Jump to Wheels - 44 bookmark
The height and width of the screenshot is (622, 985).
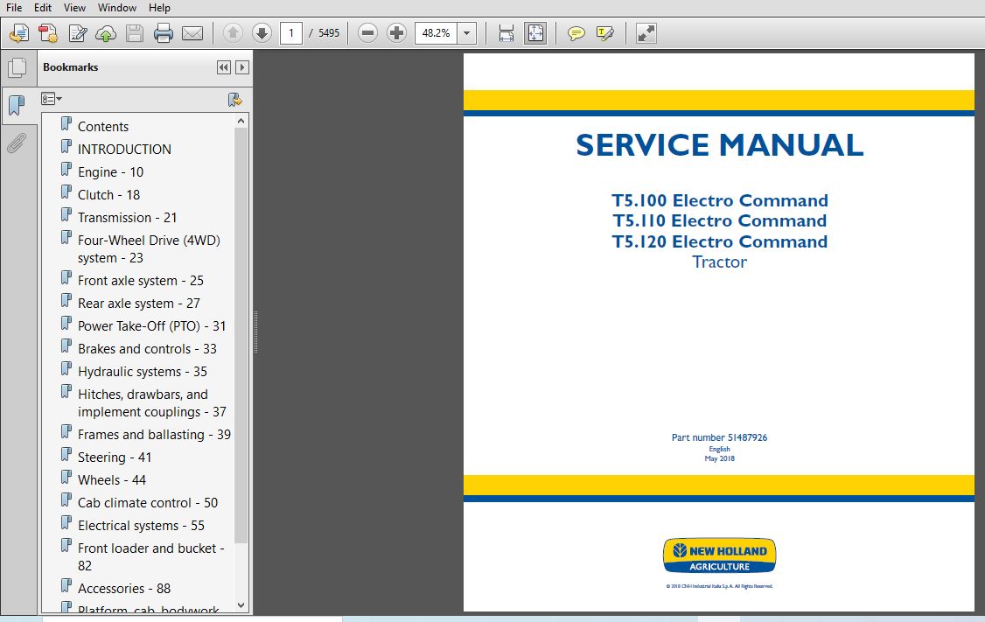(x=112, y=480)
